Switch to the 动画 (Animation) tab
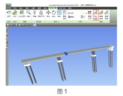Image resolution: width=123 pixels, height=96 pixels. click(33, 8)
